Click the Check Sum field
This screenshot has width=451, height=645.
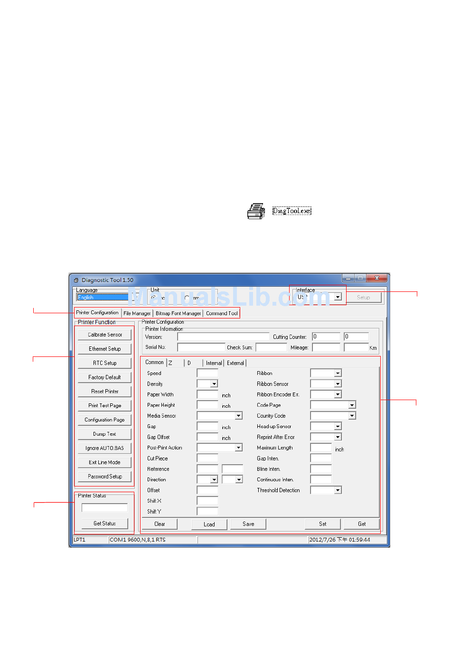[x=272, y=347]
